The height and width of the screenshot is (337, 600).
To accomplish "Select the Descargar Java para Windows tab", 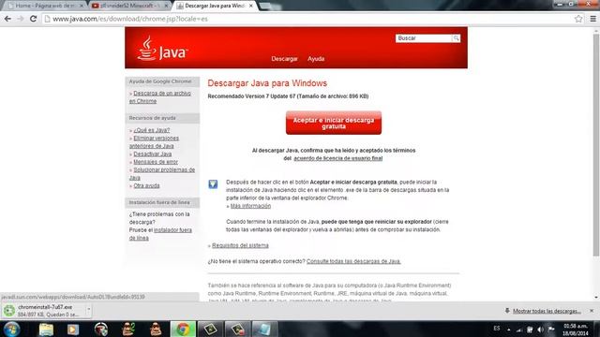I will pyautogui.click(x=215, y=6).
